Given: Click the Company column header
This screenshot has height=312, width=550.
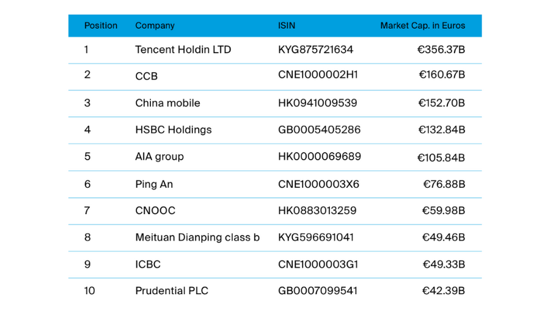Looking at the screenshot, I should [x=155, y=26].
